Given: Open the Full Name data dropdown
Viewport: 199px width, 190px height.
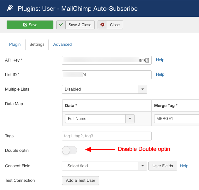Looking at the screenshot, I should (99, 119).
